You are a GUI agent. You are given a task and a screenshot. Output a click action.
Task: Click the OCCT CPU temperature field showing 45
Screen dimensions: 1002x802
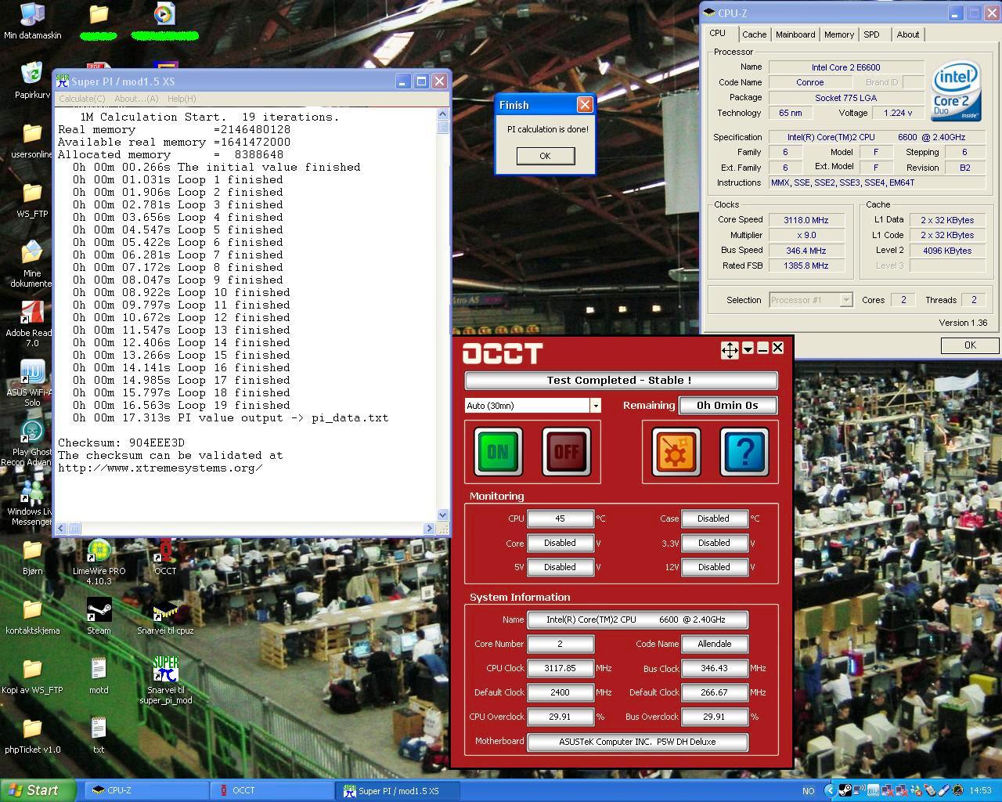click(560, 518)
